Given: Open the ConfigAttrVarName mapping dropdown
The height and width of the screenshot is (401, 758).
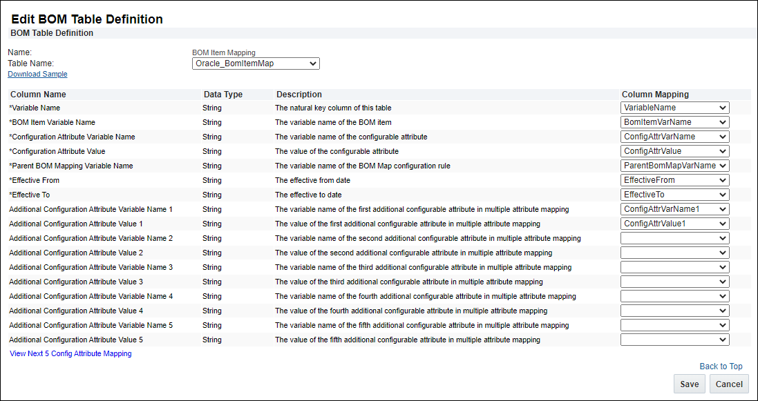Looking at the screenshot, I should tap(674, 137).
